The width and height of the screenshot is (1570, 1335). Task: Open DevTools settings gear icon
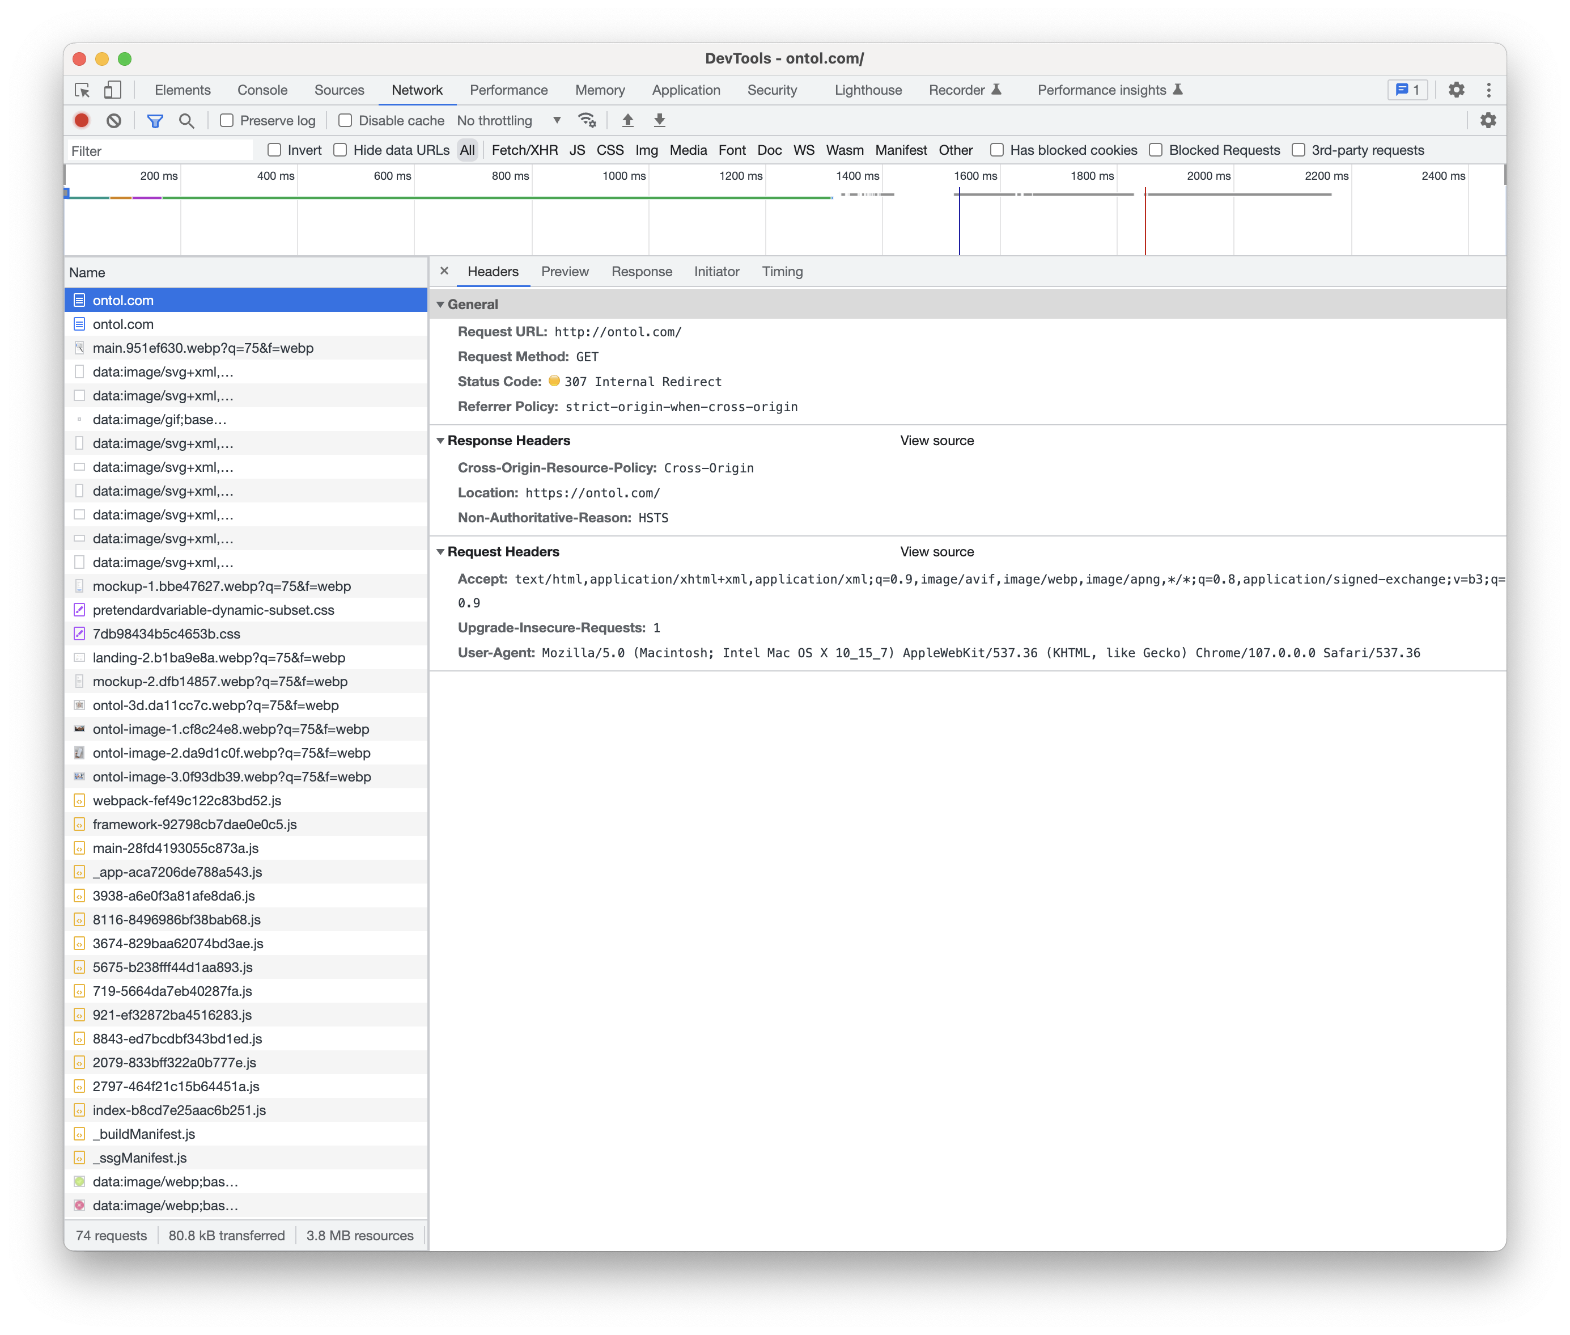tap(1456, 90)
